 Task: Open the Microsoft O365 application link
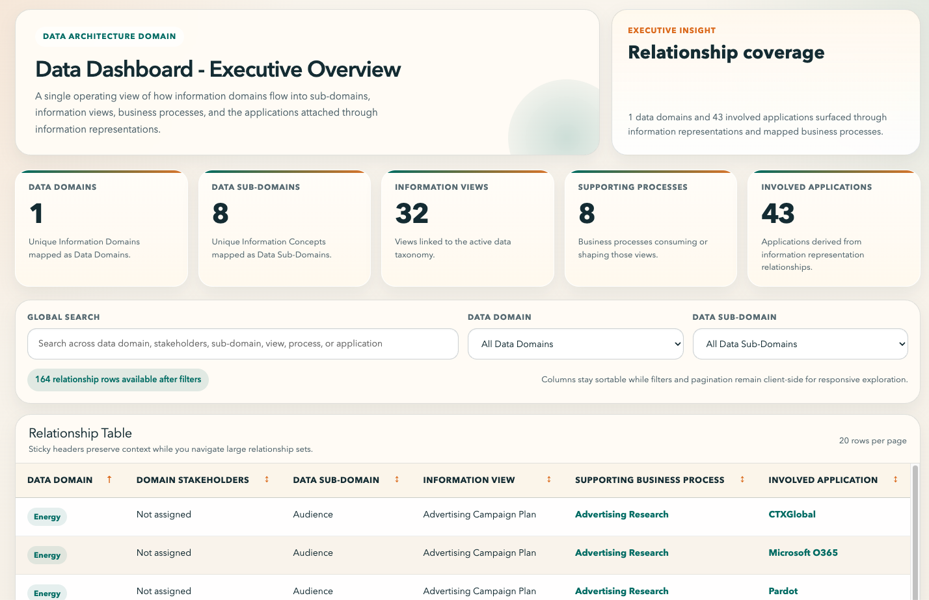[x=803, y=553]
